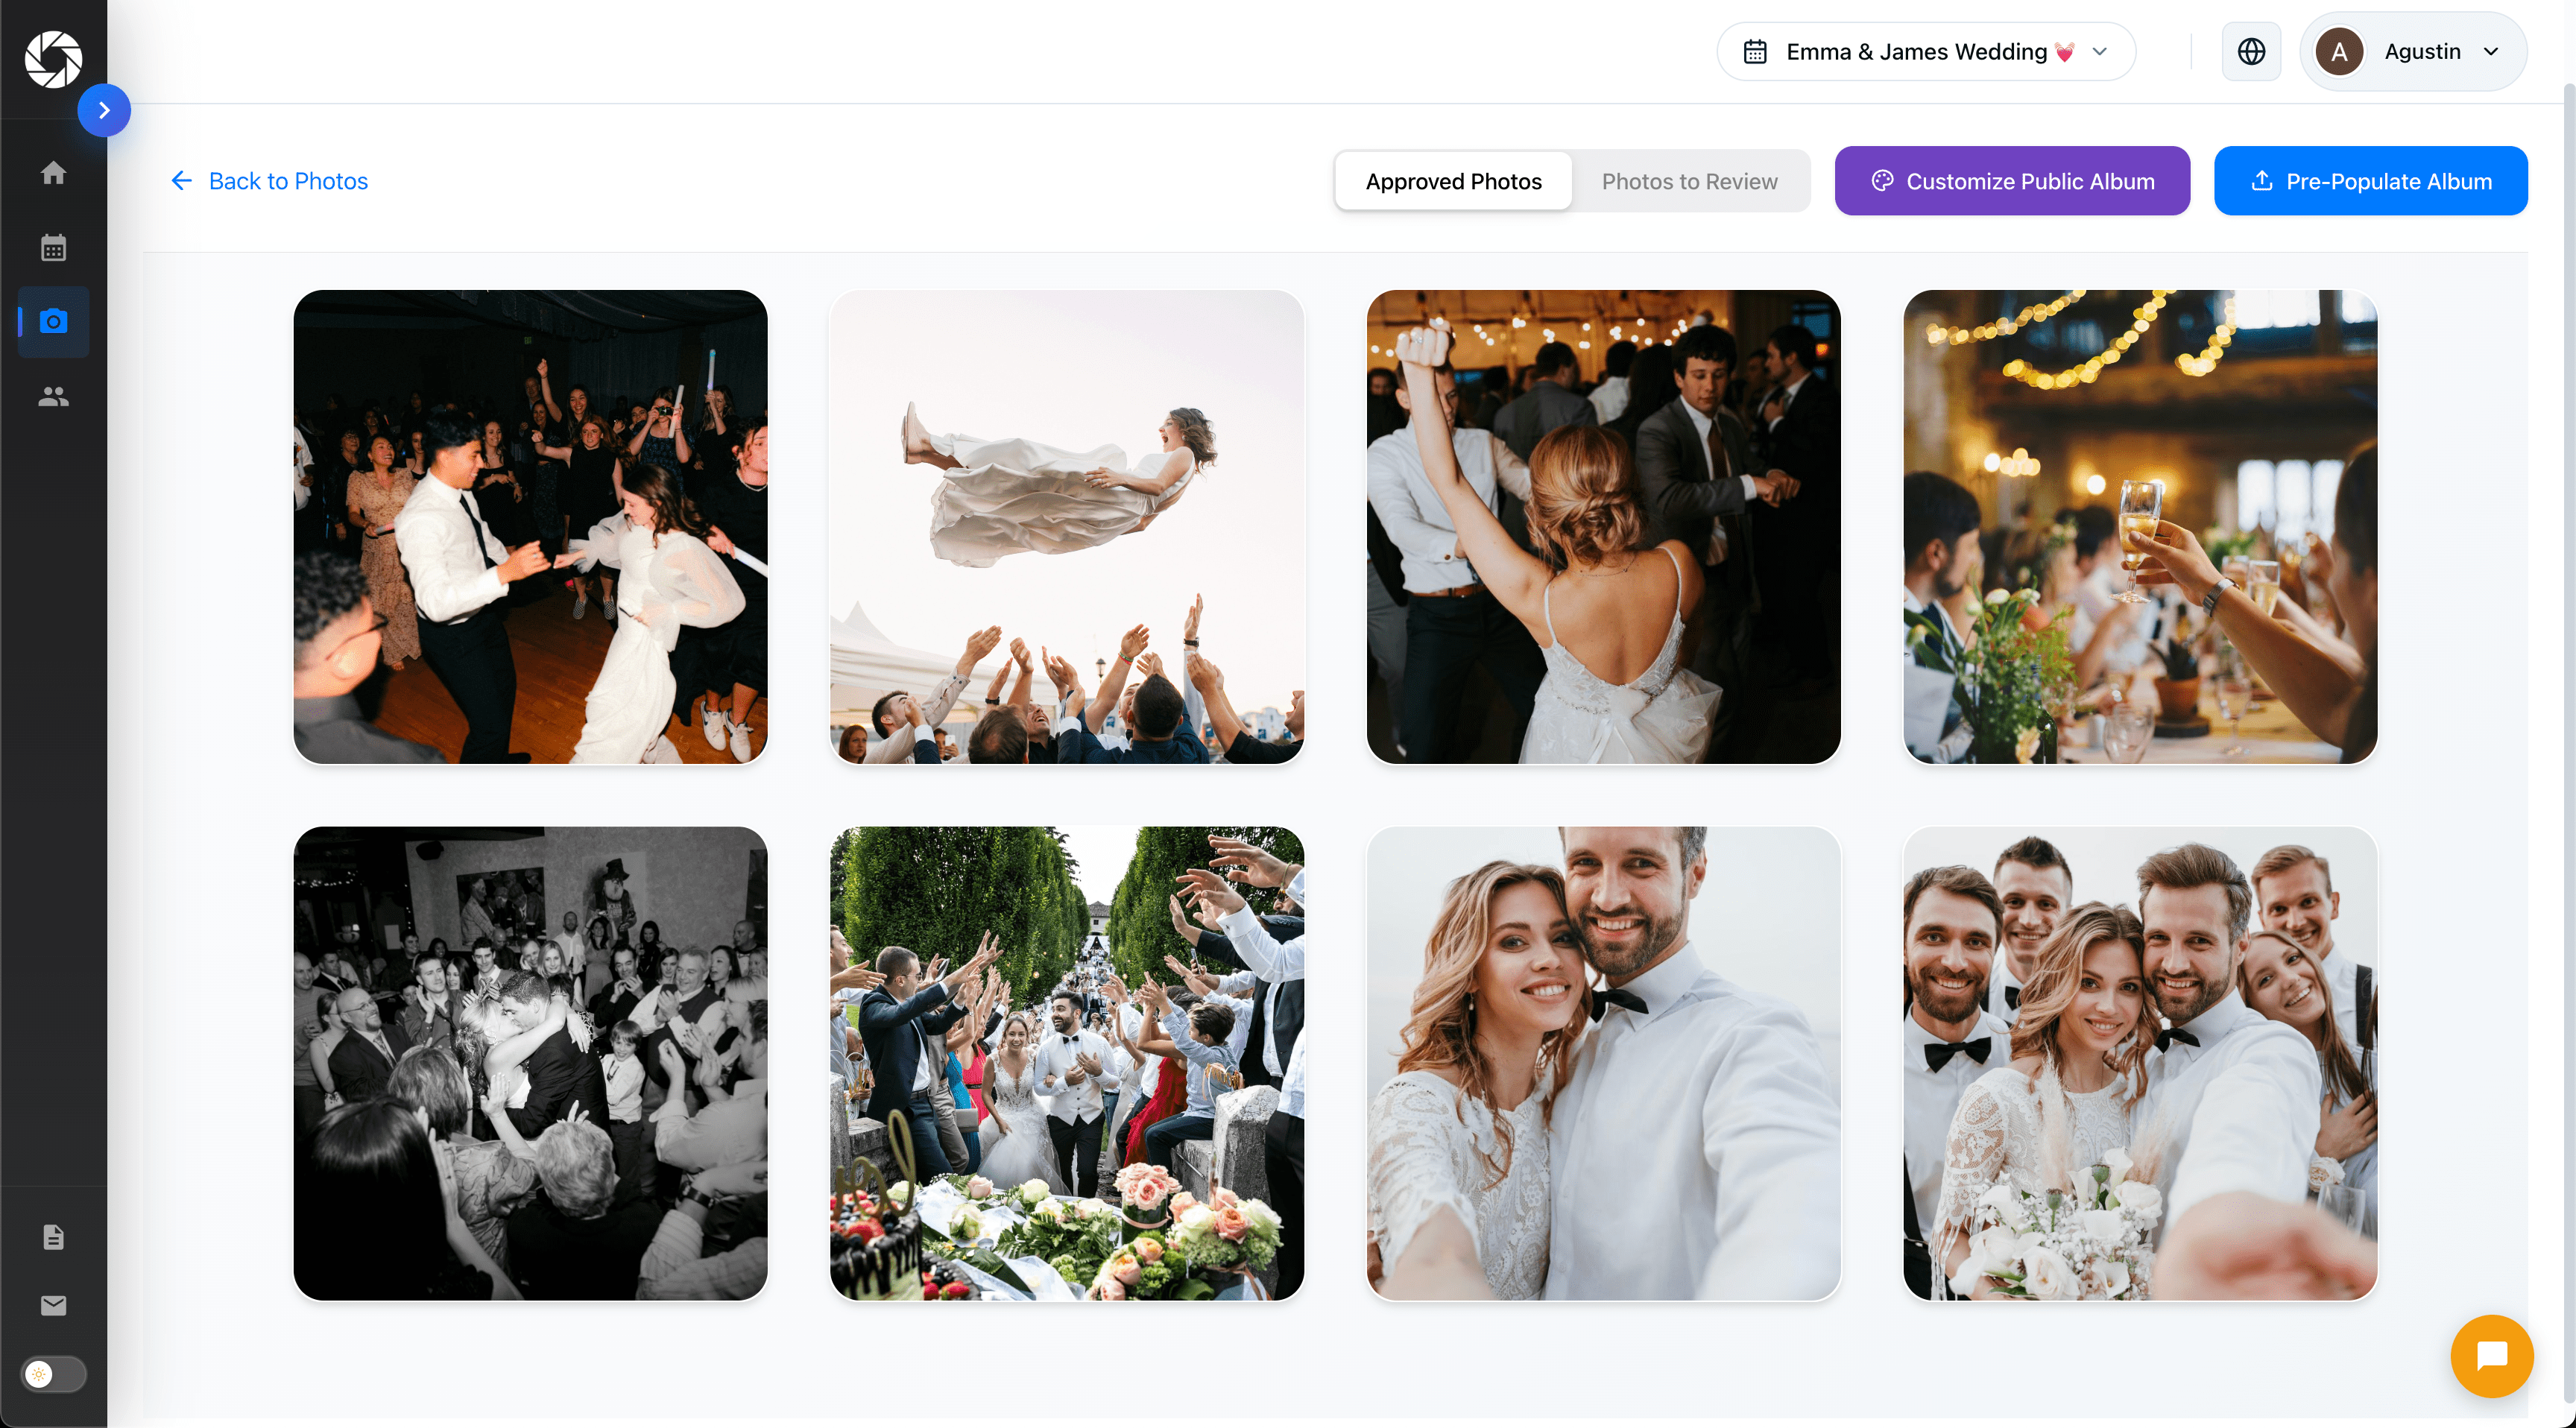This screenshot has height=1428, width=2576.
Task: Open the Documents icon in the sidebar
Action: [x=53, y=1237]
